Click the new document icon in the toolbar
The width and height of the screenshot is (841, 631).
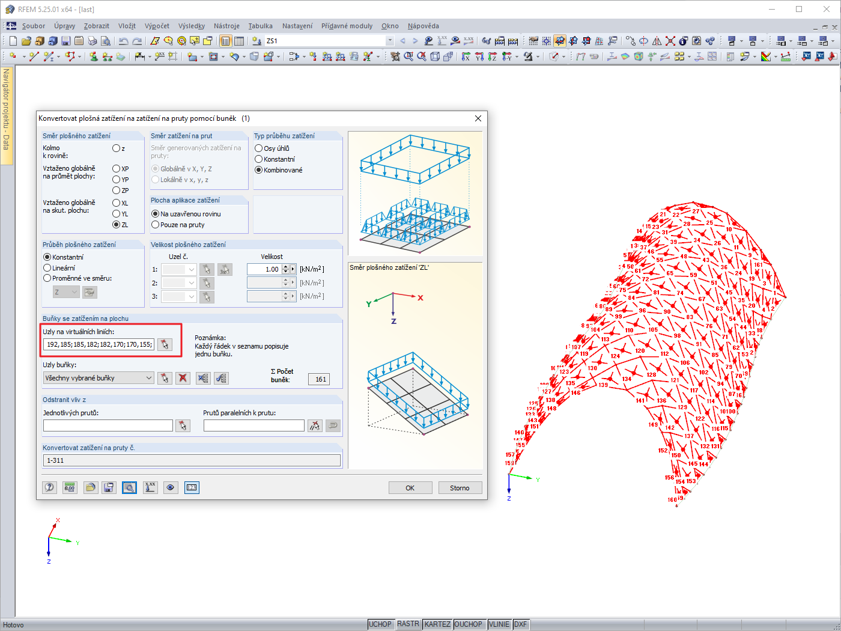point(13,41)
